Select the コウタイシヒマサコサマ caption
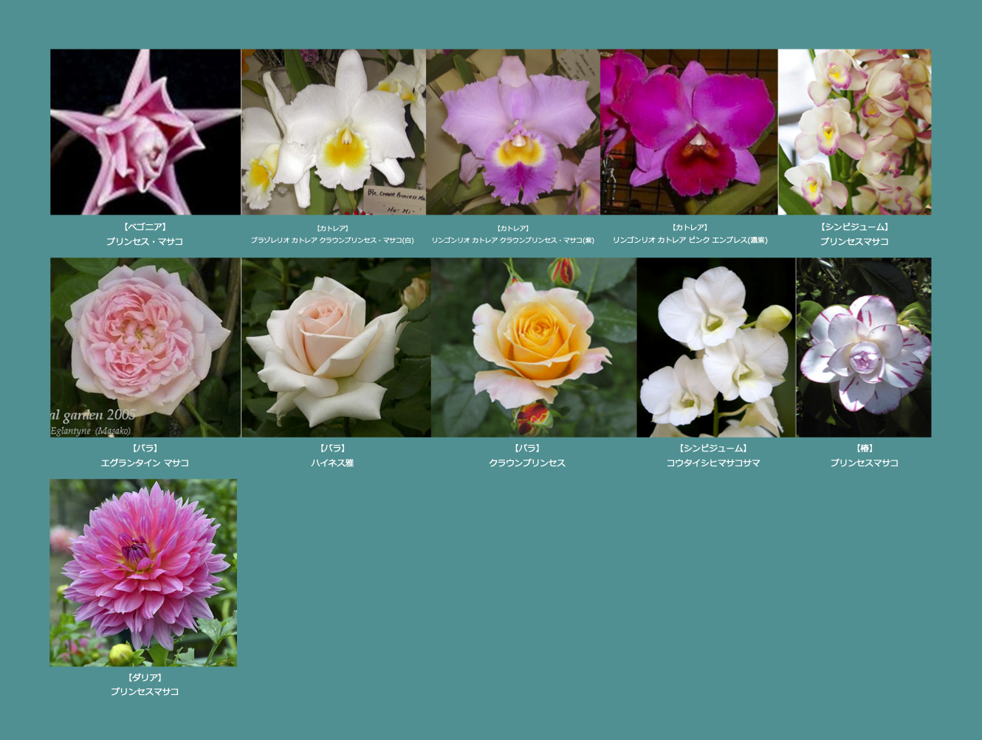982x740 pixels. pyautogui.click(x=713, y=463)
